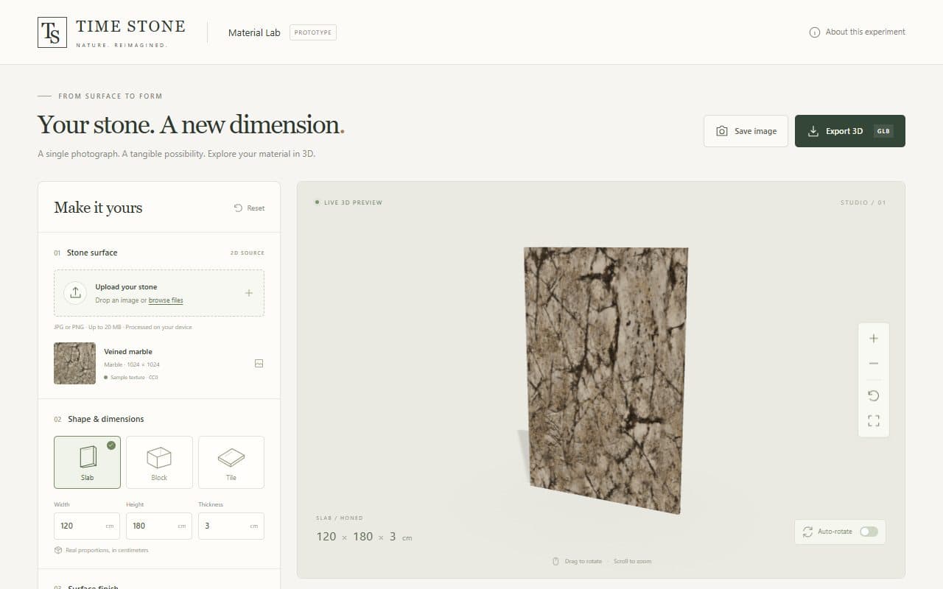Click the Width input field
The height and width of the screenshot is (589, 943).
click(x=87, y=526)
